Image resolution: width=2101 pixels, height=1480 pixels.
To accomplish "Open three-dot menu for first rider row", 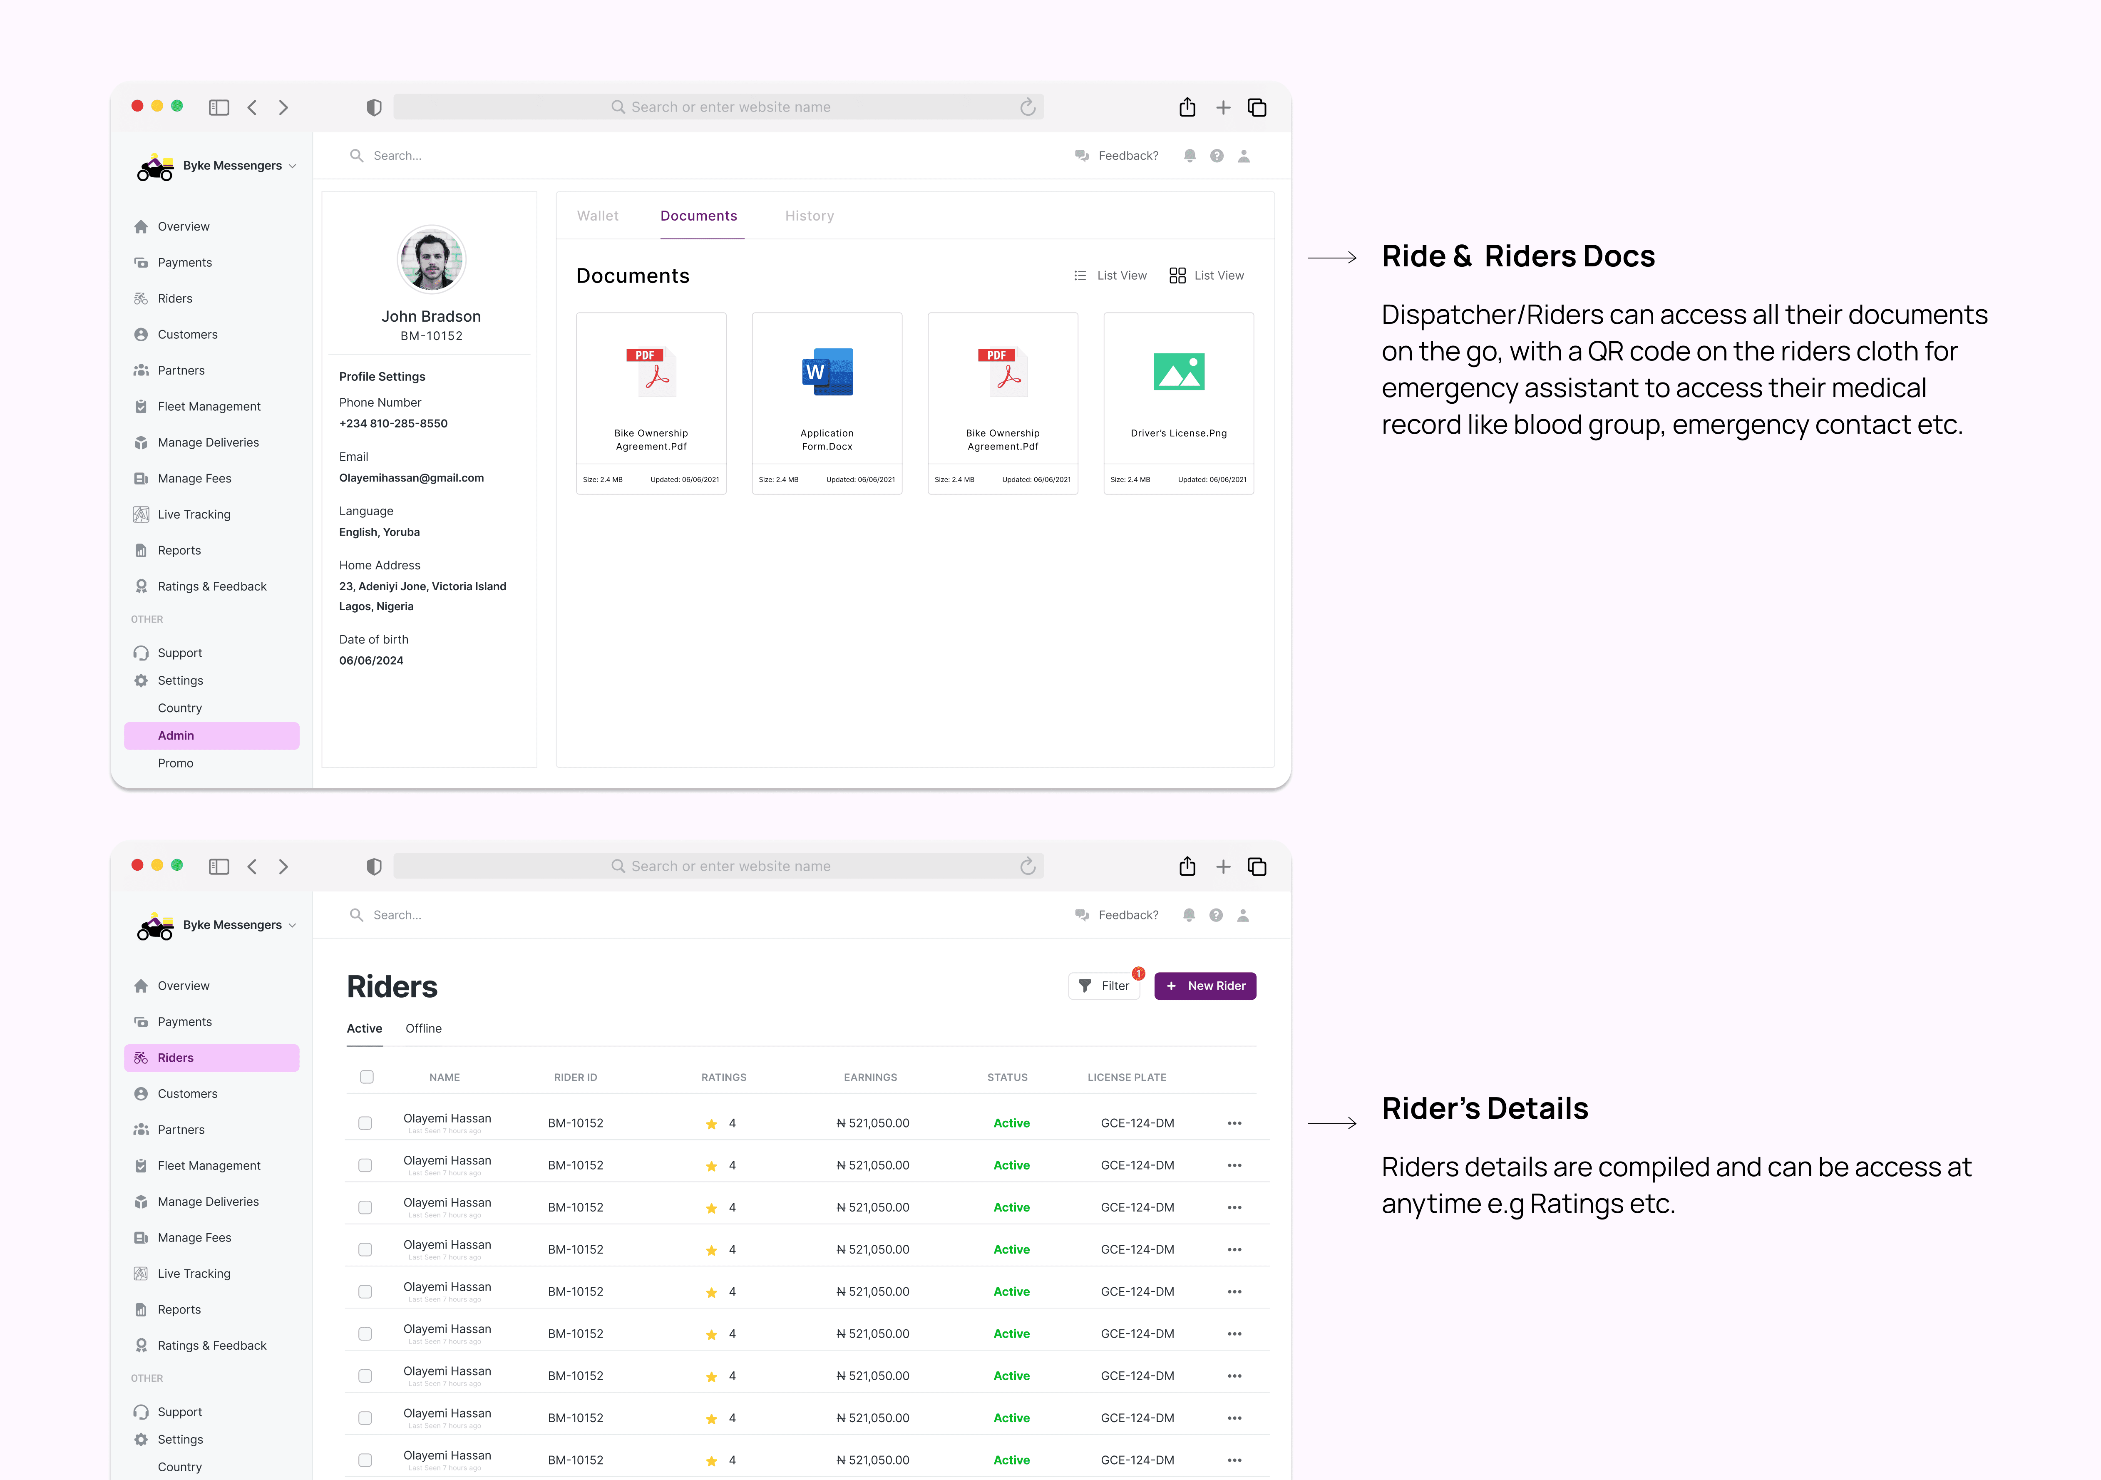I will (1234, 1123).
